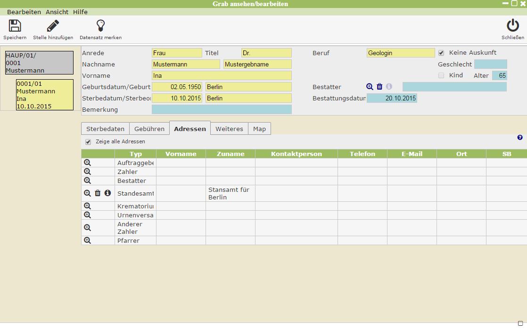Show info for the Standesamt address row

[x=107, y=193]
